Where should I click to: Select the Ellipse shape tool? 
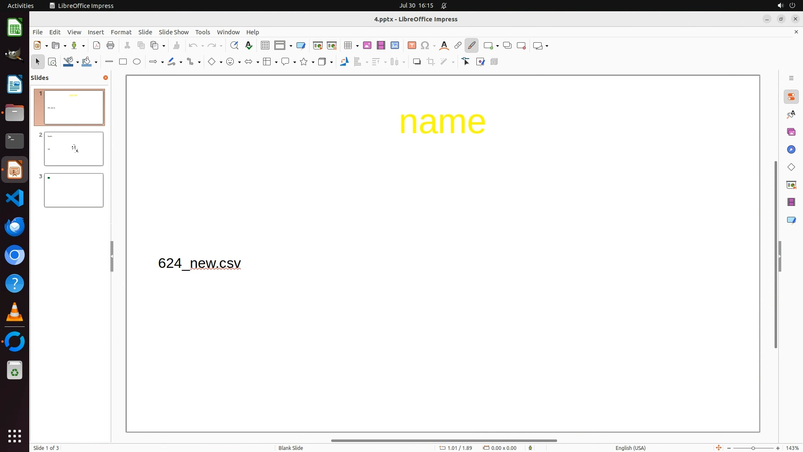(137, 62)
